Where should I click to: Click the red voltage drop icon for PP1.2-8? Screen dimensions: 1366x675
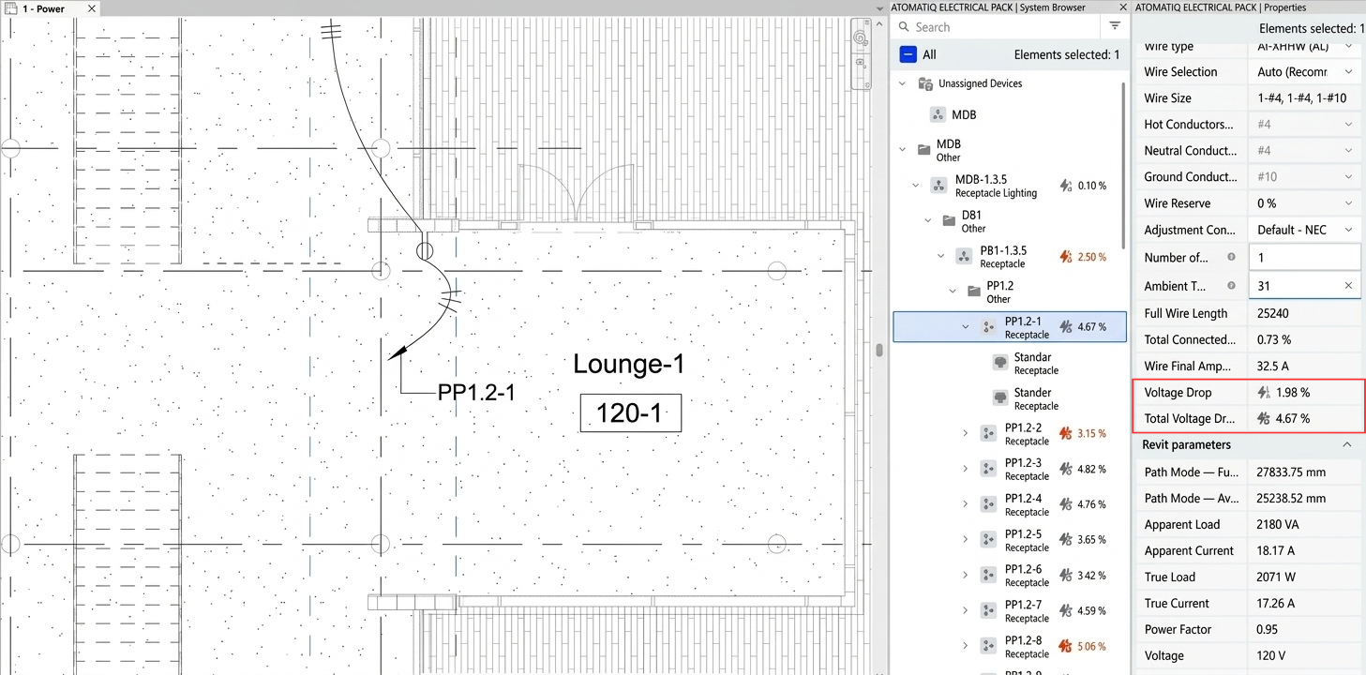1065,646
